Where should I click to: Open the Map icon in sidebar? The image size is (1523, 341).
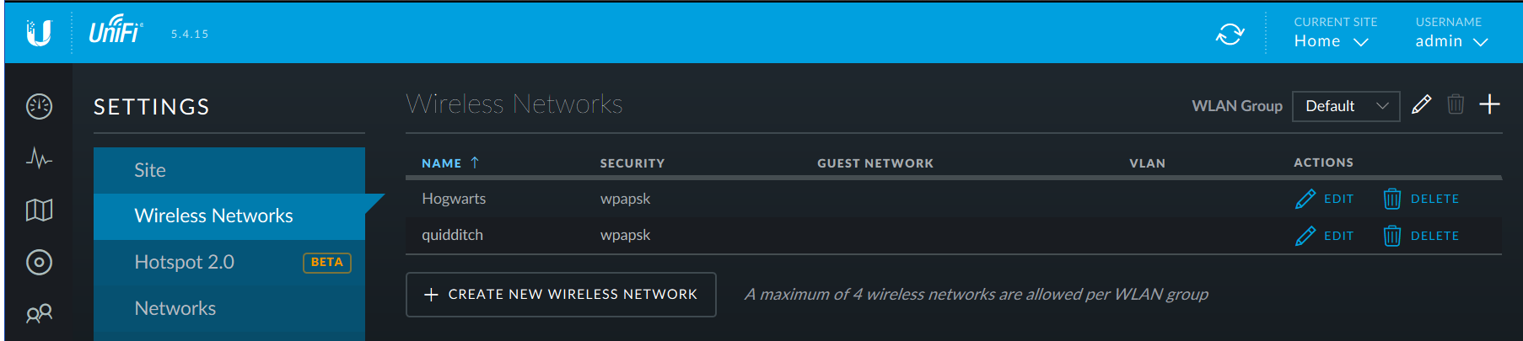coord(39,210)
